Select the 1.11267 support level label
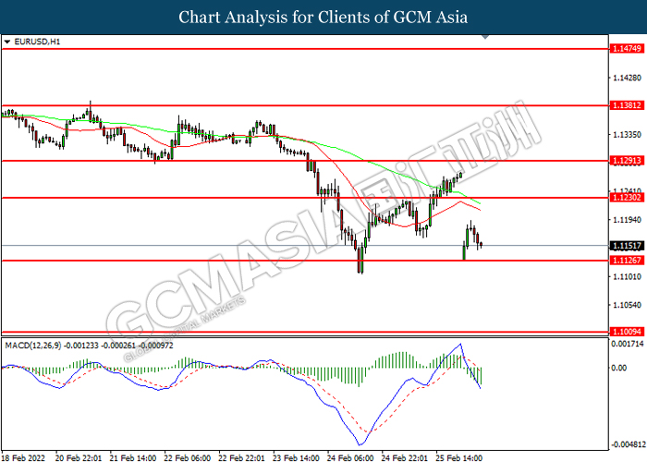Screen dimensions: 647x462 (x=627, y=261)
